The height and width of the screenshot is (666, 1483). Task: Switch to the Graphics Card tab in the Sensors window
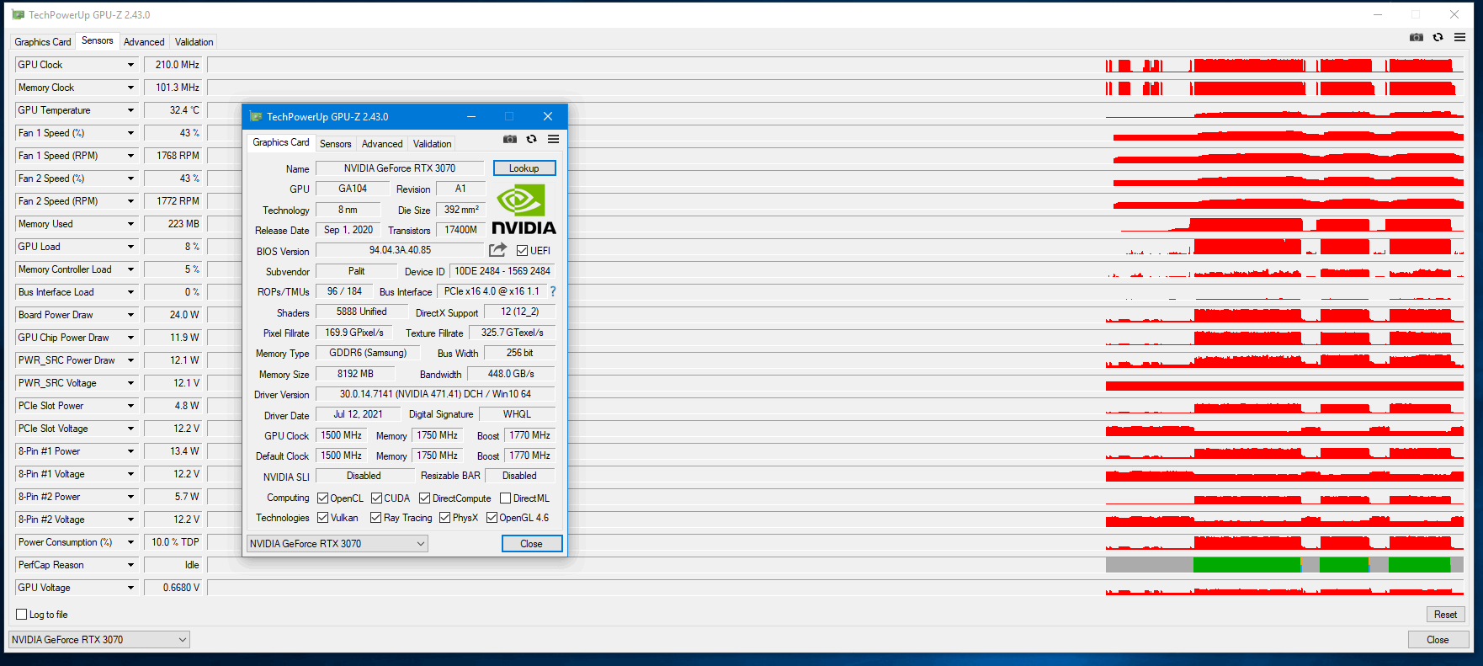[x=43, y=42]
